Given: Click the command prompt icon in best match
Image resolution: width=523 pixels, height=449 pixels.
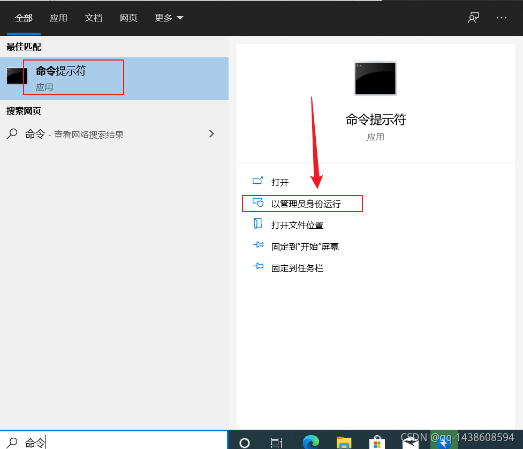Looking at the screenshot, I should 17,76.
